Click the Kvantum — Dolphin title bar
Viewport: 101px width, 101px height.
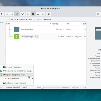(x=50, y=8)
